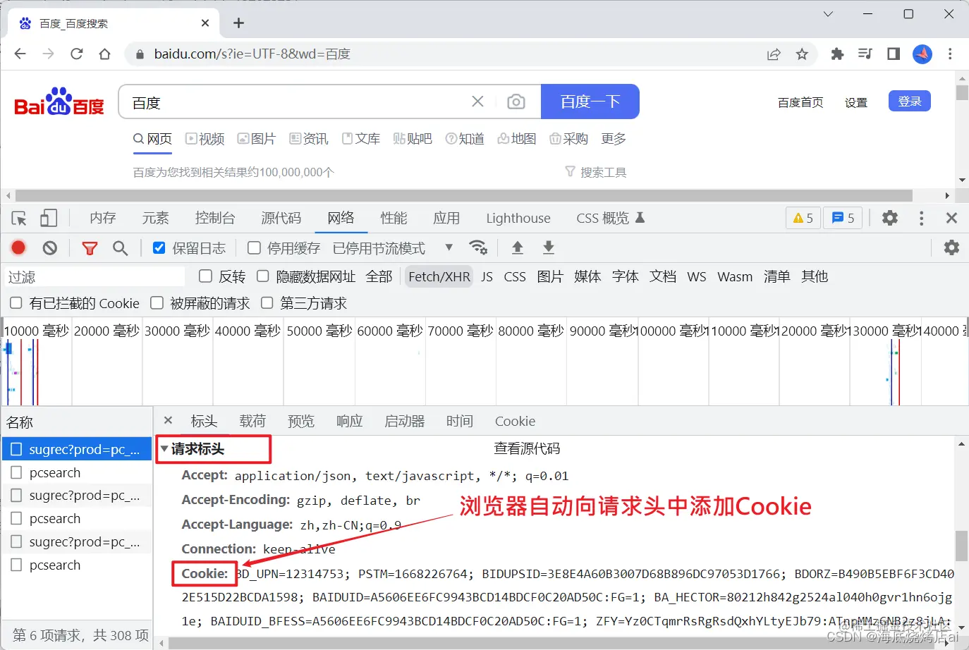
Task: Switch to the 控制台 DevTools panel
Action: point(215,218)
